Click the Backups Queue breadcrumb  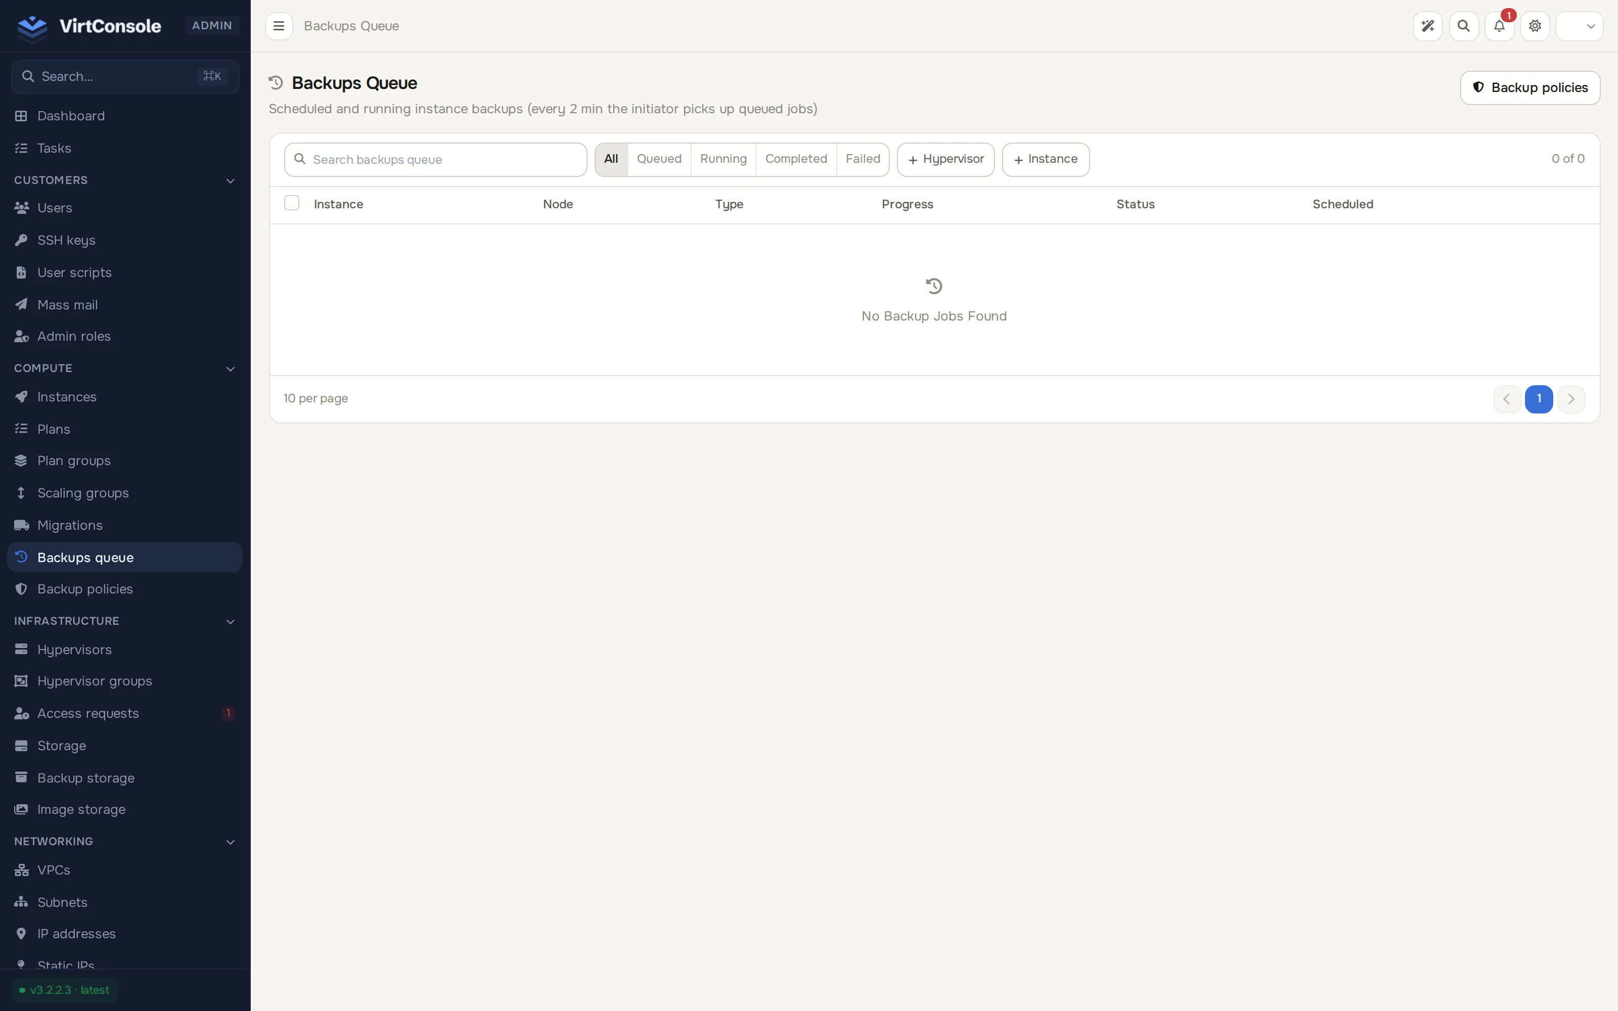[x=351, y=26]
